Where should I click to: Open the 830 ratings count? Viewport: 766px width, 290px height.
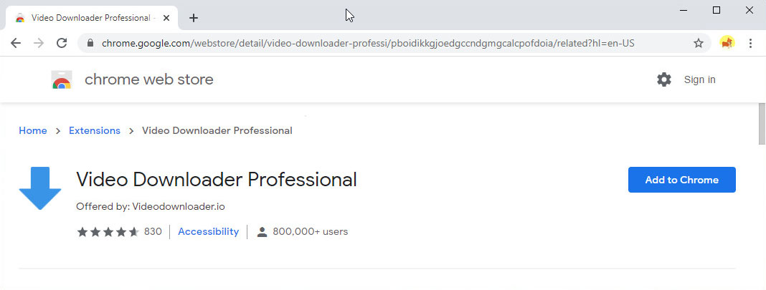point(153,231)
